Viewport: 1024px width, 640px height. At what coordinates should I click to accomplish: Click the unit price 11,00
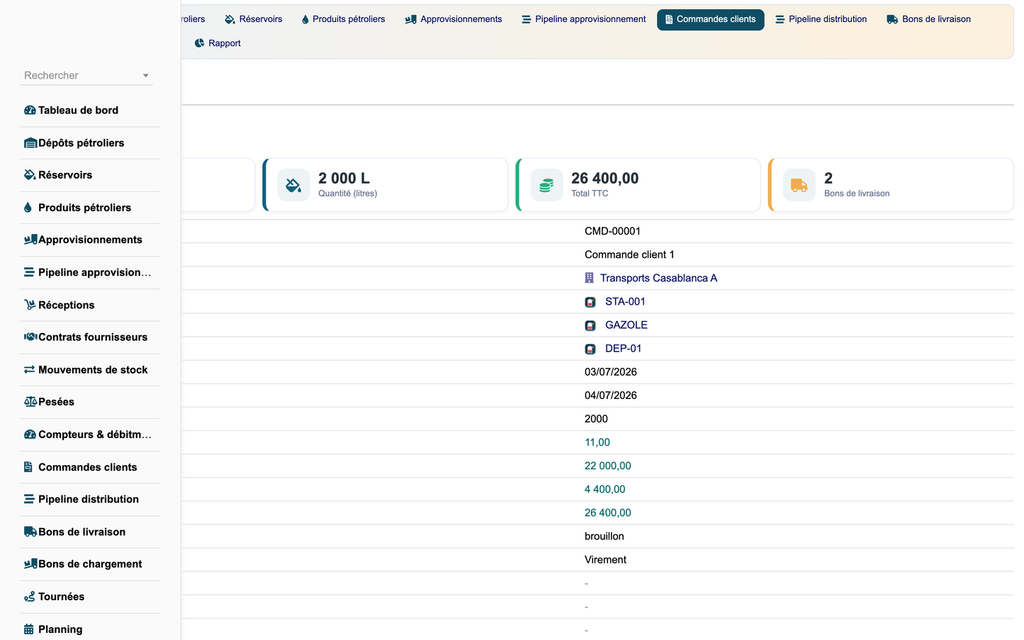597,442
